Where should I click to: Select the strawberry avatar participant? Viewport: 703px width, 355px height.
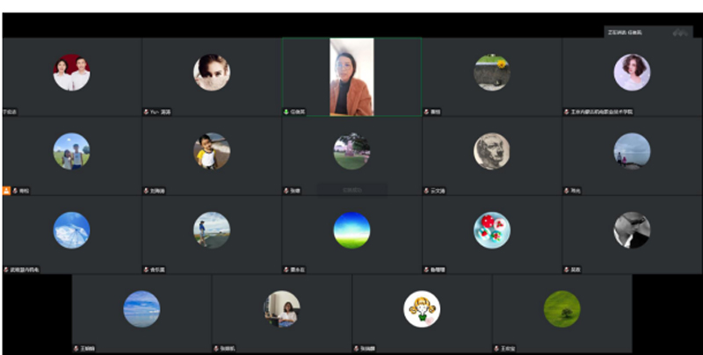pyautogui.click(x=492, y=230)
